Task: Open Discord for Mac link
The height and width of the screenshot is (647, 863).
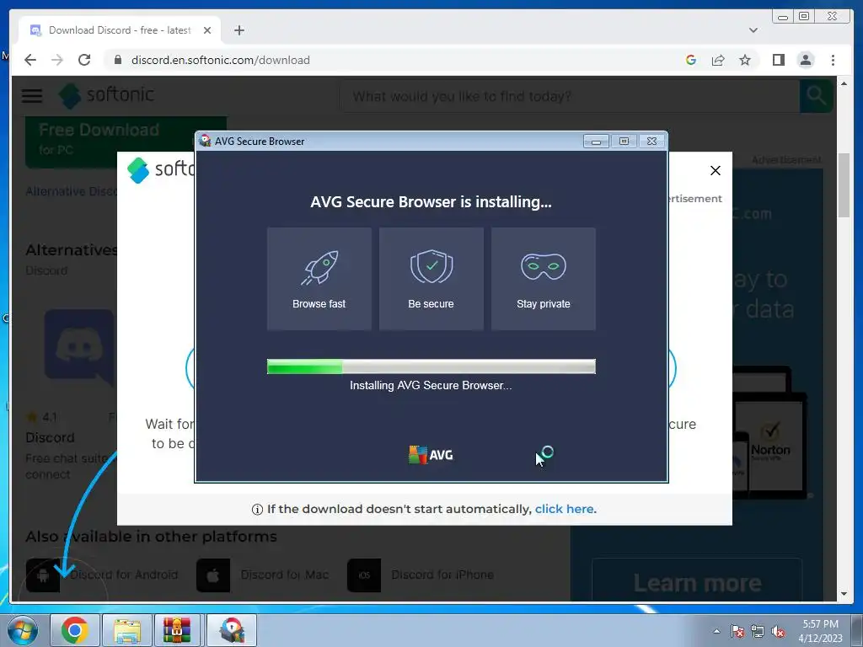Action: pyautogui.click(x=285, y=575)
